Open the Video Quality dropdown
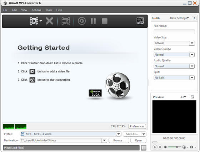The height and width of the screenshot is (152, 200). tap(192, 55)
